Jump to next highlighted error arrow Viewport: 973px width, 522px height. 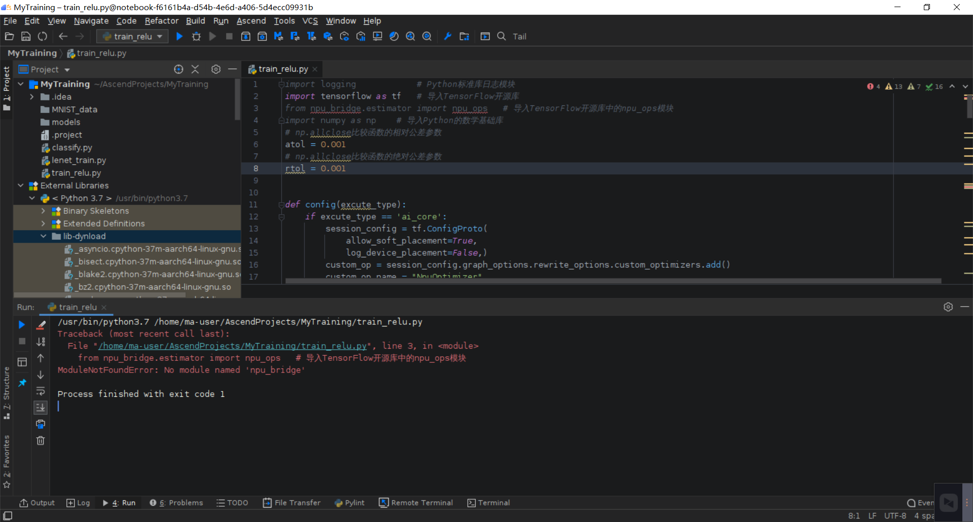pos(965,87)
